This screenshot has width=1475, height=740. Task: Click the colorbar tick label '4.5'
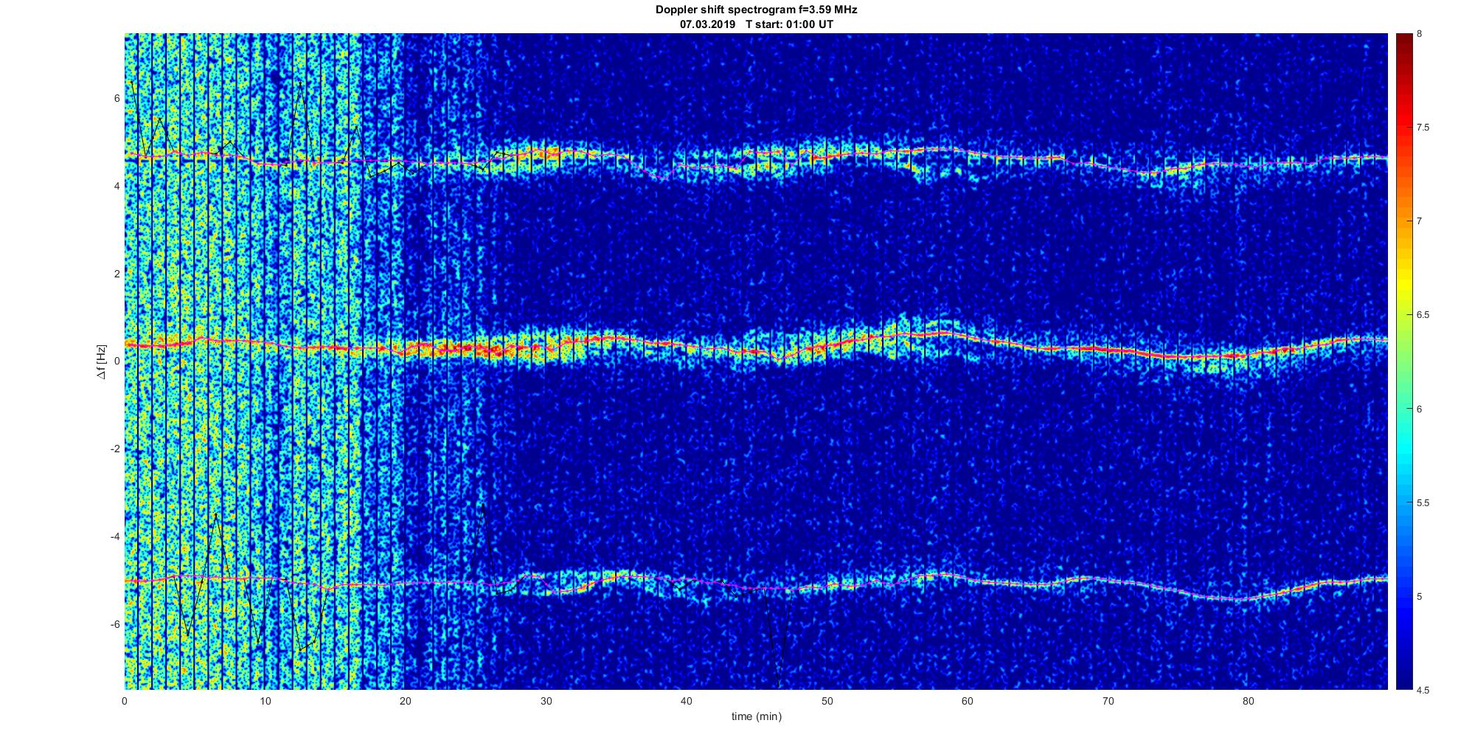coord(1423,691)
